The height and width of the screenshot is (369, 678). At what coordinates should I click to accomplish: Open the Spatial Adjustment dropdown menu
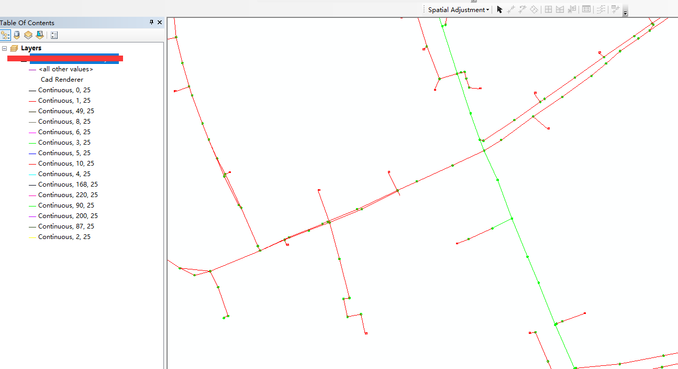459,9
